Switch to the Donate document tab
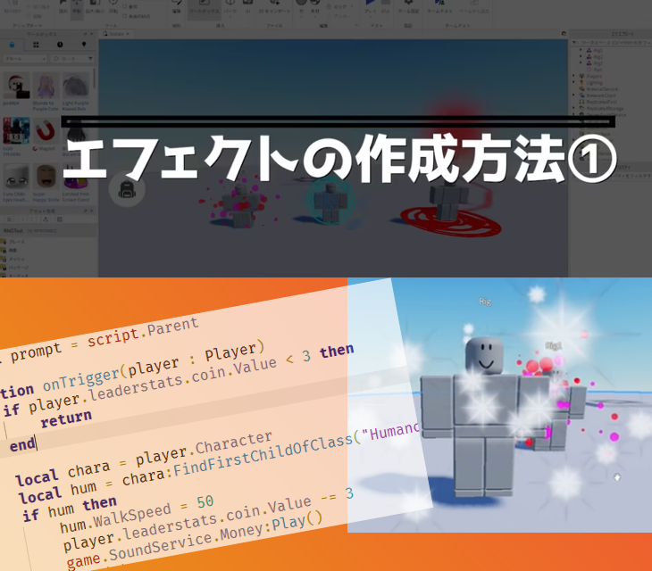652x571 pixels. [116, 34]
